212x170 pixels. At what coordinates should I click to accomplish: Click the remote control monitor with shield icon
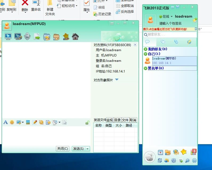coord(18,37)
